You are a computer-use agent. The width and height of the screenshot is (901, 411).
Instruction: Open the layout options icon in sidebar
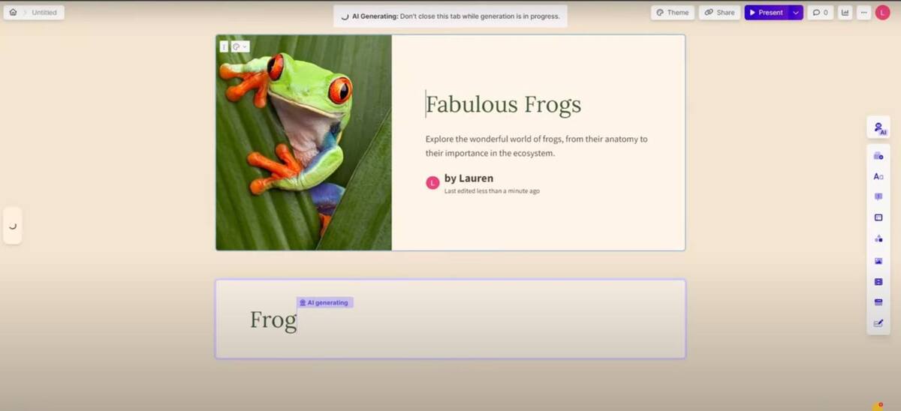(x=878, y=217)
